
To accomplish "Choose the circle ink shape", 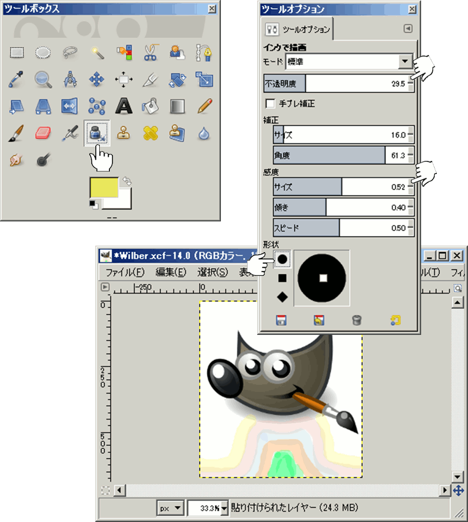I will coord(282,259).
